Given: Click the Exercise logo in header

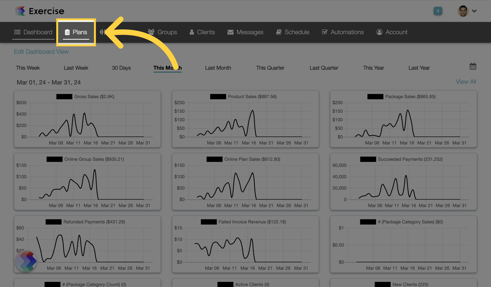Looking at the screenshot, I should [40, 11].
